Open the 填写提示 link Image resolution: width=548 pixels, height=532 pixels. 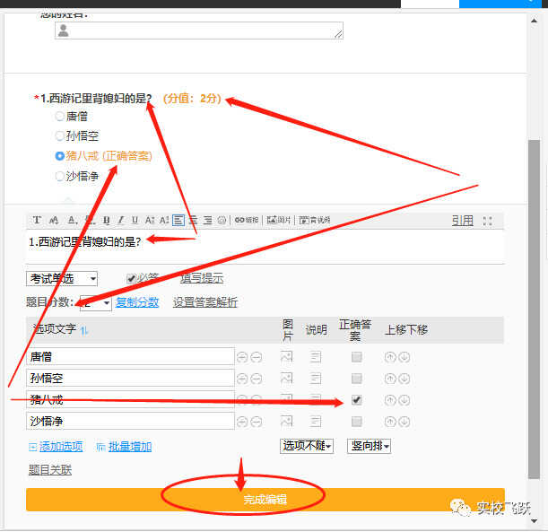202,278
